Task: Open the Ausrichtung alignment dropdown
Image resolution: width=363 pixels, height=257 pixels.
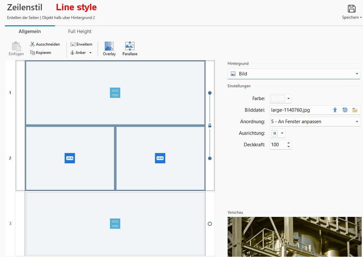Action: (x=277, y=133)
